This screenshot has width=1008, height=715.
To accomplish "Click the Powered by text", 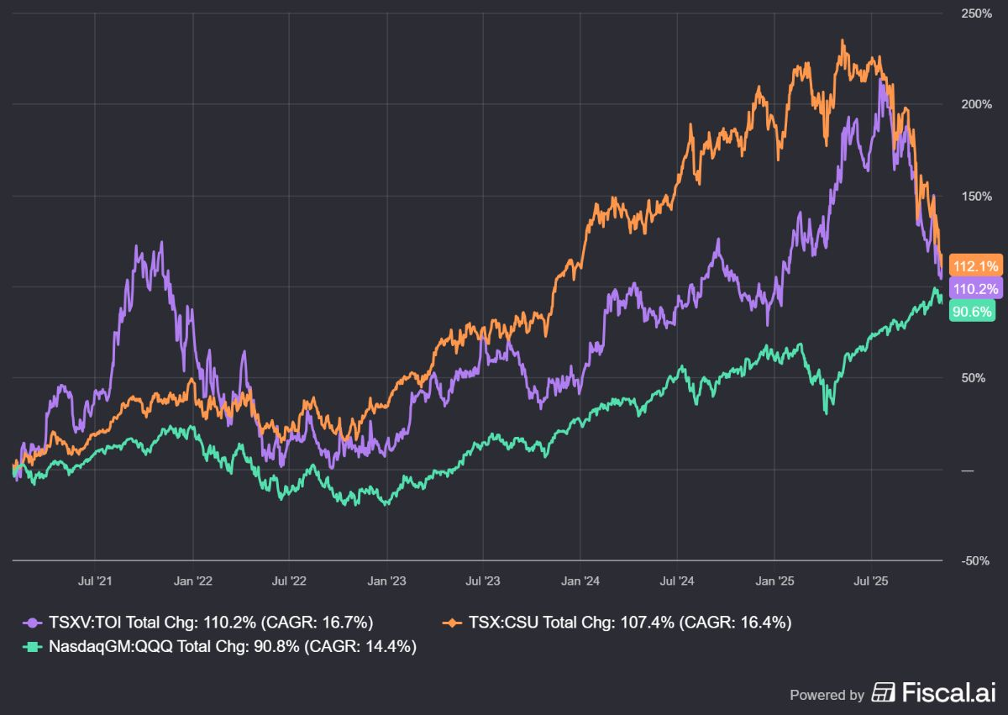I will (x=827, y=695).
